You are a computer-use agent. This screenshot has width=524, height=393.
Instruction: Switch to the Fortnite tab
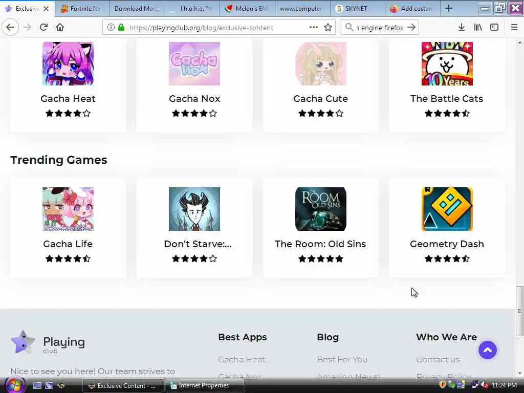(82, 9)
